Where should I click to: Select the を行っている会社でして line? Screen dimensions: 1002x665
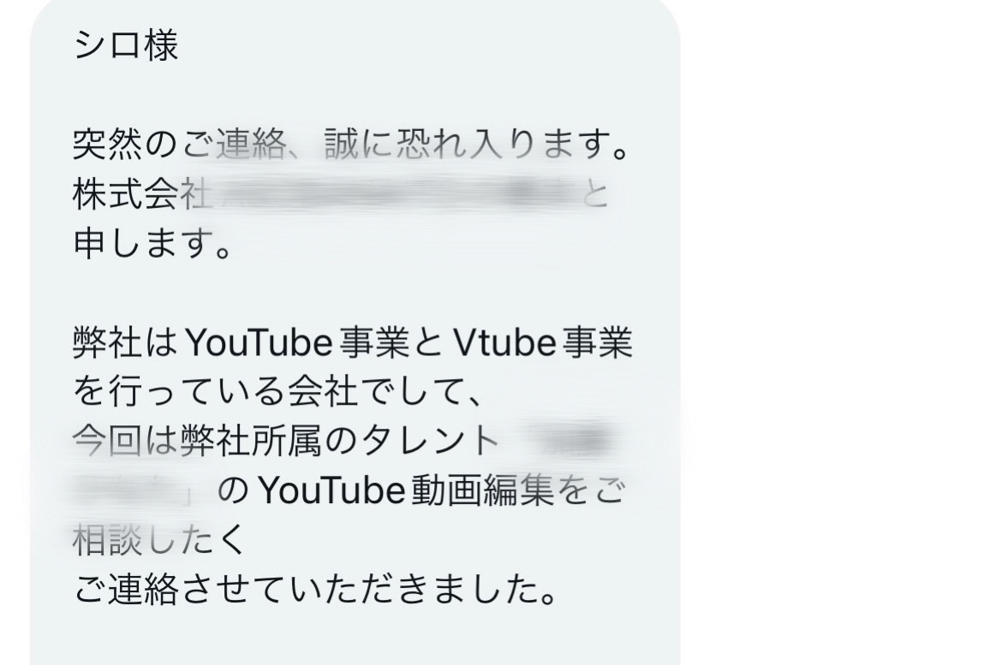(277, 392)
